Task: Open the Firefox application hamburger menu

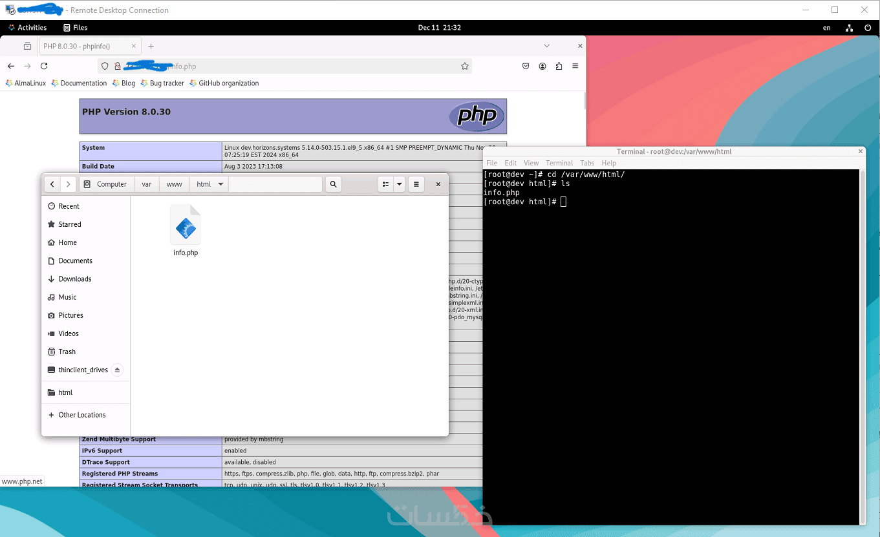Action: click(575, 66)
